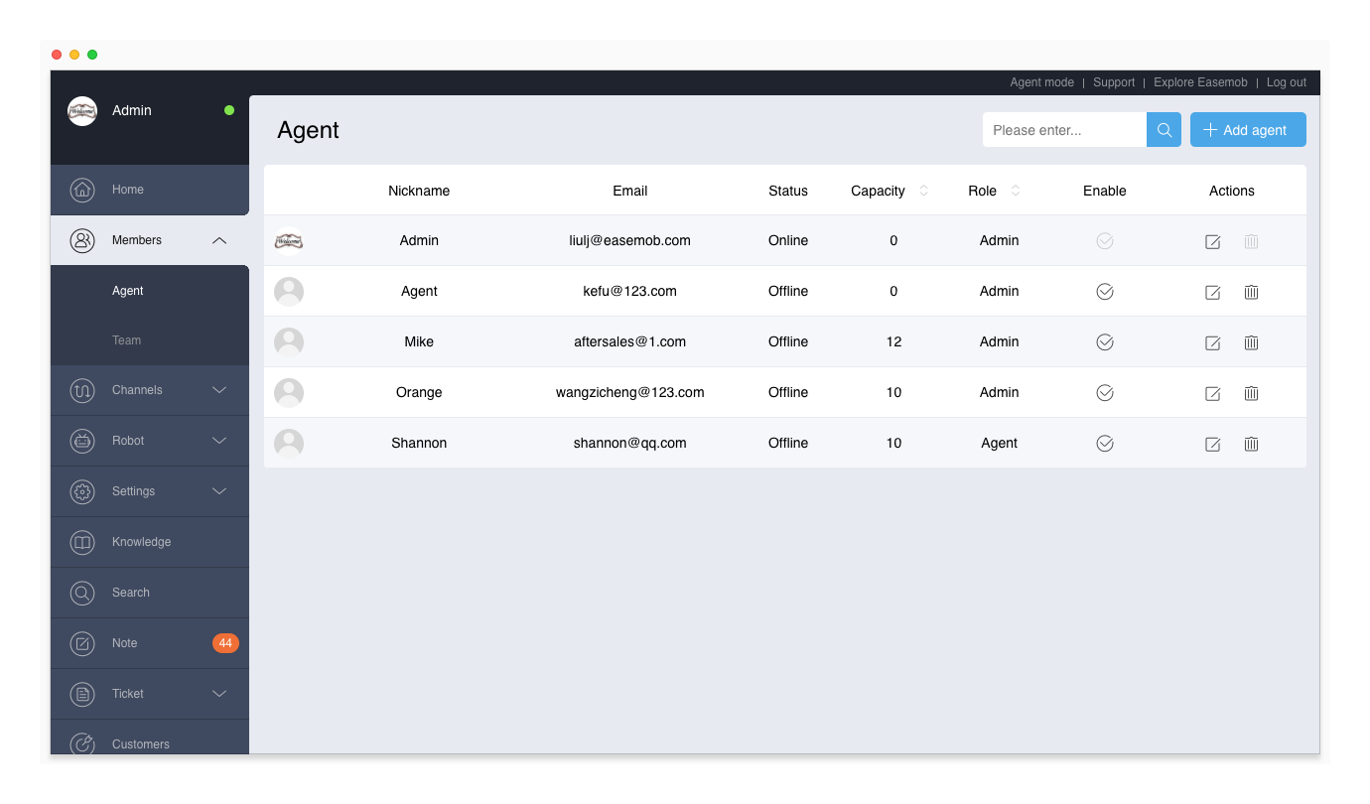Click the Nickname column header
The width and height of the screenshot is (1370, 804).
[419, 191]
